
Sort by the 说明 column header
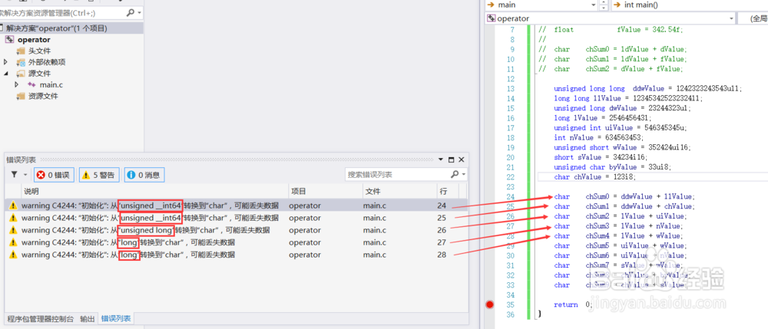coord(155,191)
